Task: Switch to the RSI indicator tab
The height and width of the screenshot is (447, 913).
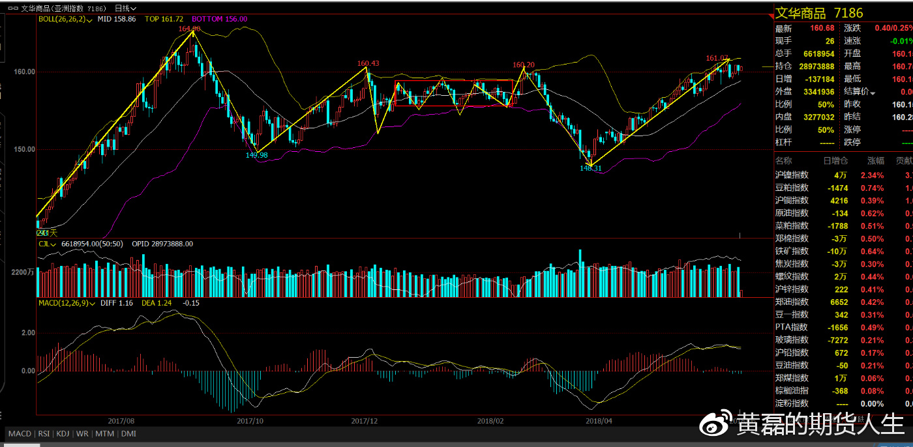Action: click(44, 433)
